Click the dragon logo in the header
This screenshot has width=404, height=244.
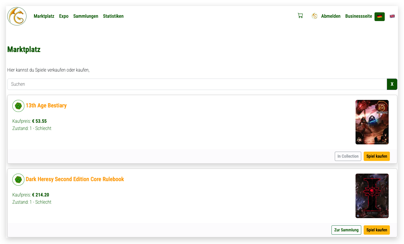click(x=17, y=16)
